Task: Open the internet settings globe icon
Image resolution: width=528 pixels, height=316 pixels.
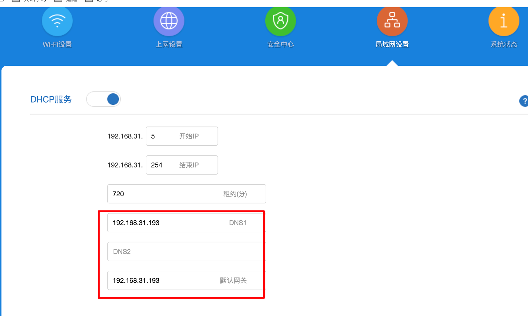Action: (x=169, y=21)
